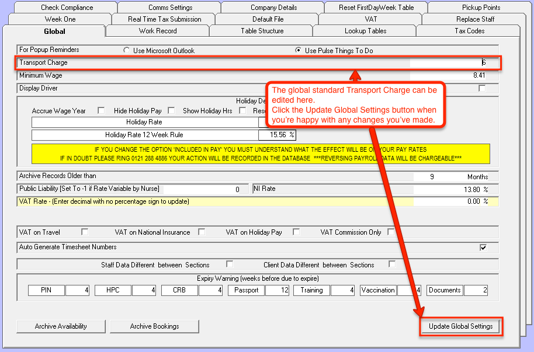
Task: Enable VAT on Travel checkbox
Action: [85, 232]
